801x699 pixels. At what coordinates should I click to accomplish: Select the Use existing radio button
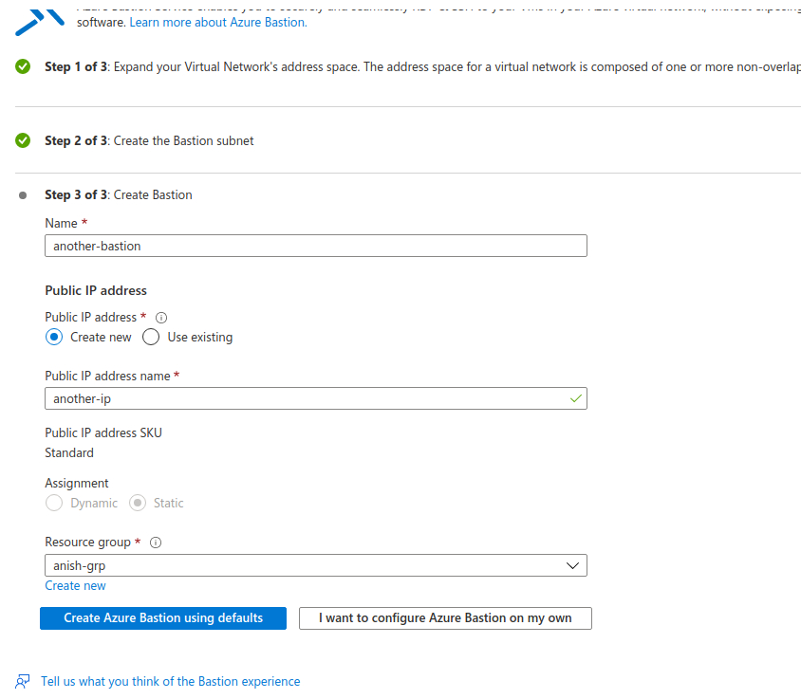point(150,337)
